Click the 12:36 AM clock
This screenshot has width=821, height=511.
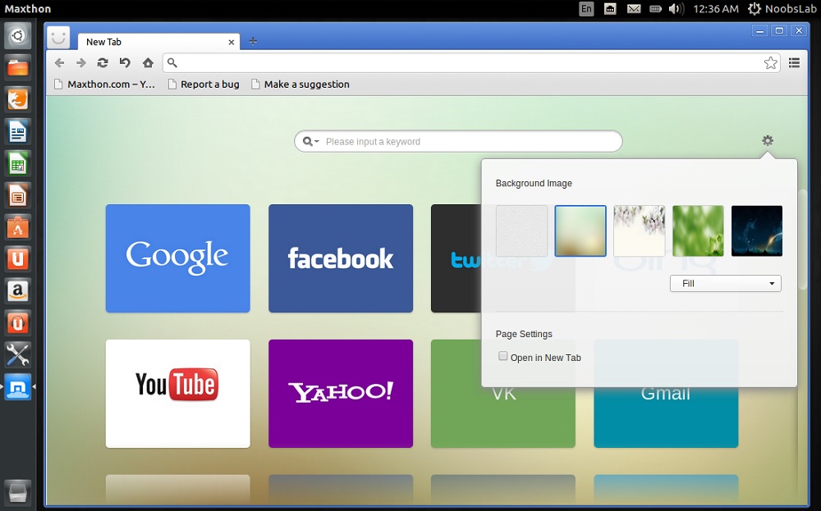[x=715, y=9]
